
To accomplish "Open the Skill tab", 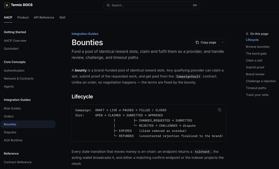I will pyautogui.click(x=62, y=18).
